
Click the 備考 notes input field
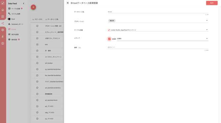click(158, 47)
